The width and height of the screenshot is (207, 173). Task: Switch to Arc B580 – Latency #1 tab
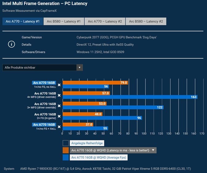point(64,21)
